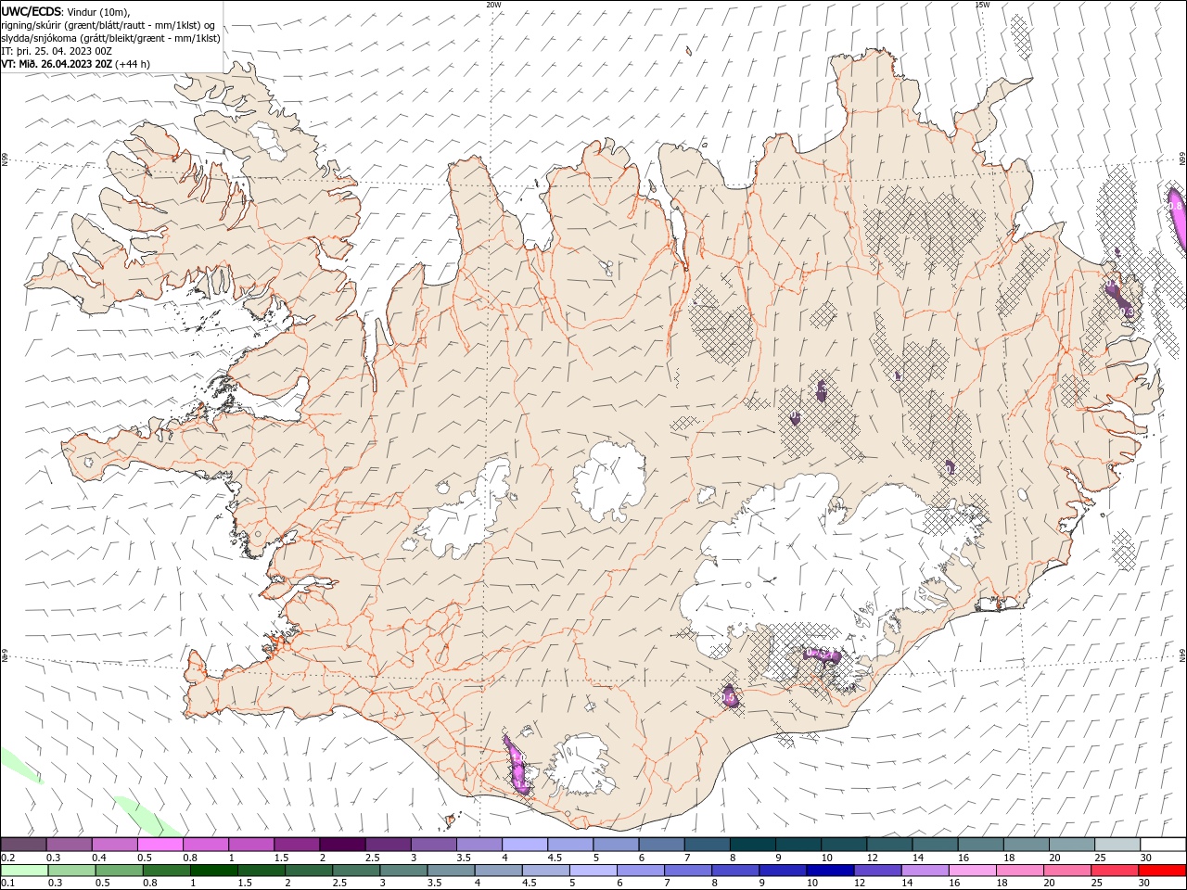Choose the darkest purple 2–2.5 snow legend swatch
The width and height of the screenshot is (1187, 890).
click(342, 845)
